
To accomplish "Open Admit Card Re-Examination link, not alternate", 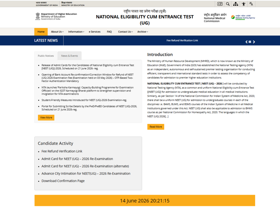I will (77, 159).
